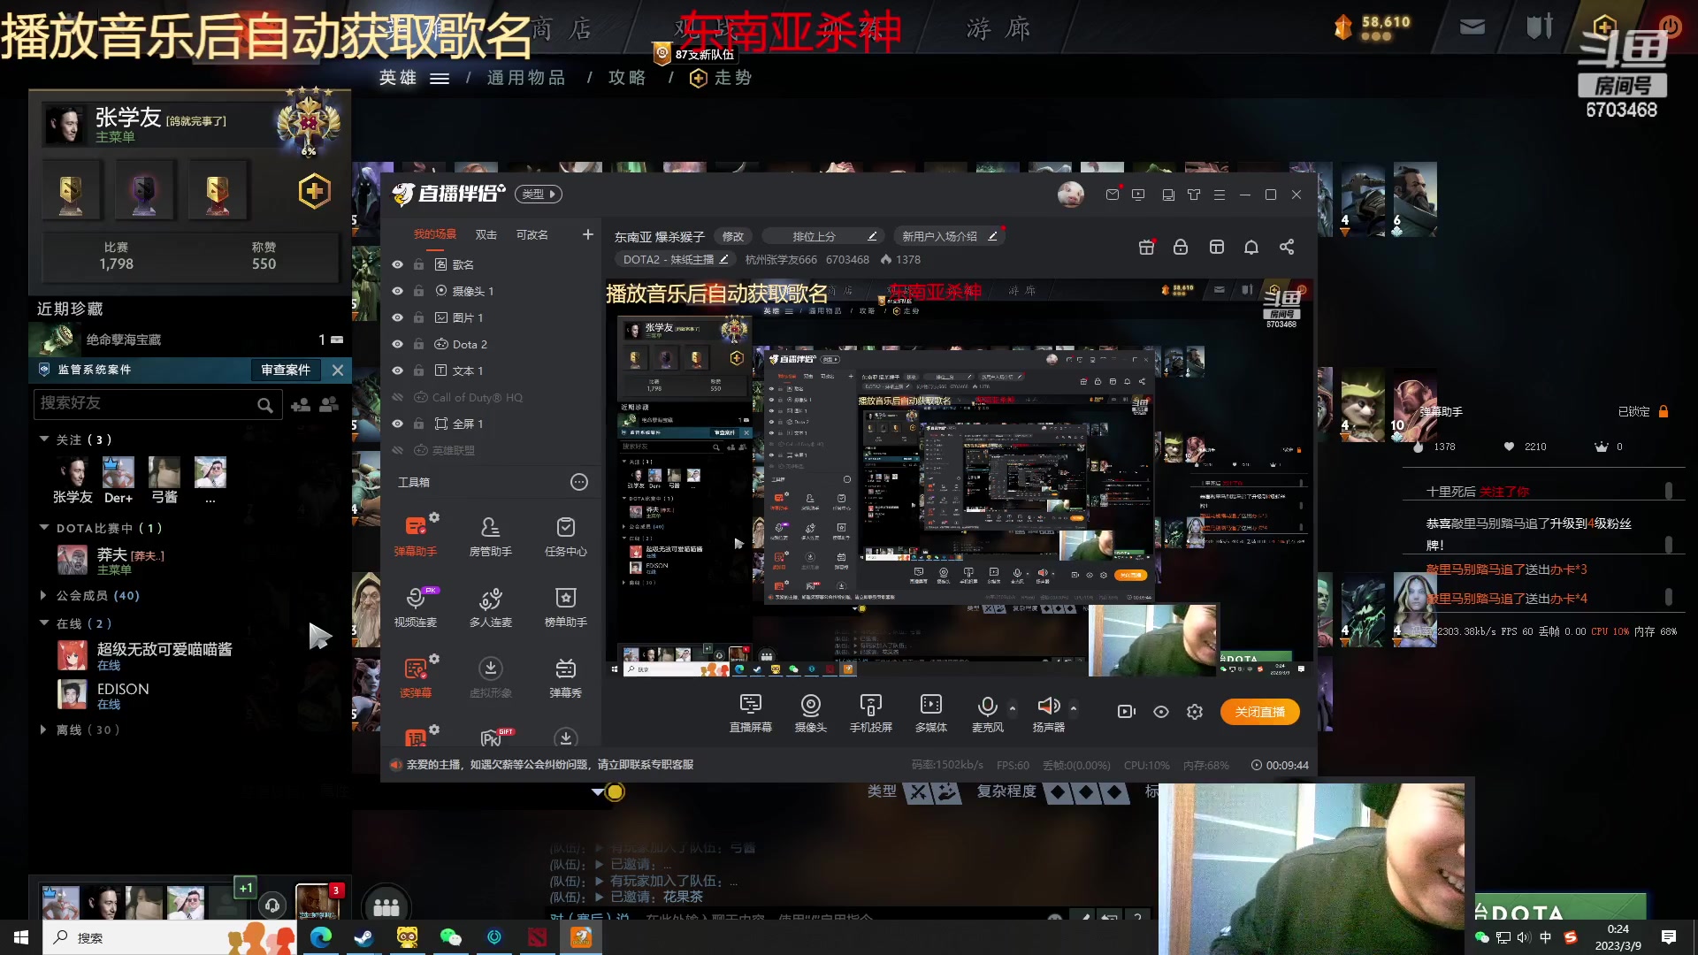
Task: Expand the 离线 (30) friends group
Action: coord(43,730)
